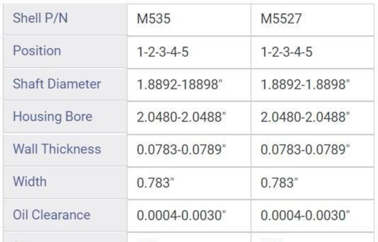This screenshot has width=378, height=242.
Task: Click the 1.8892-1.8898" shaft diameter value
Action: click(305, 85)
